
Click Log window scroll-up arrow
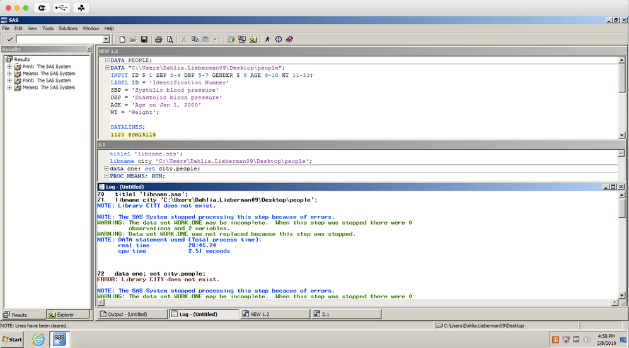(x=622, y=194)
